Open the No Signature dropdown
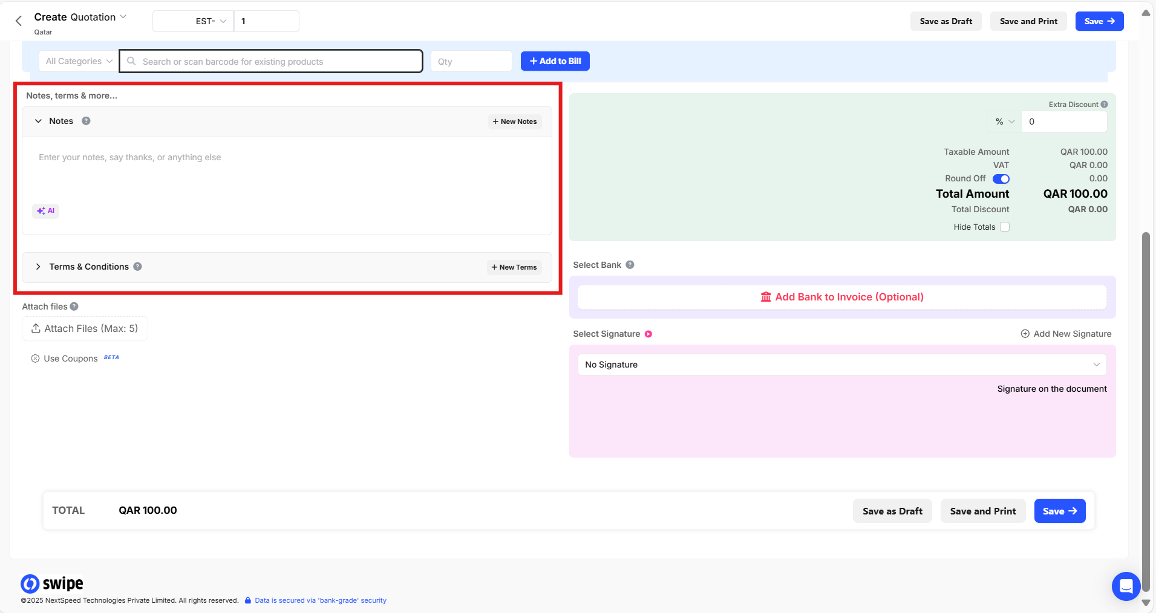This screenshot has height=613, width=1156. click(842, 365)
